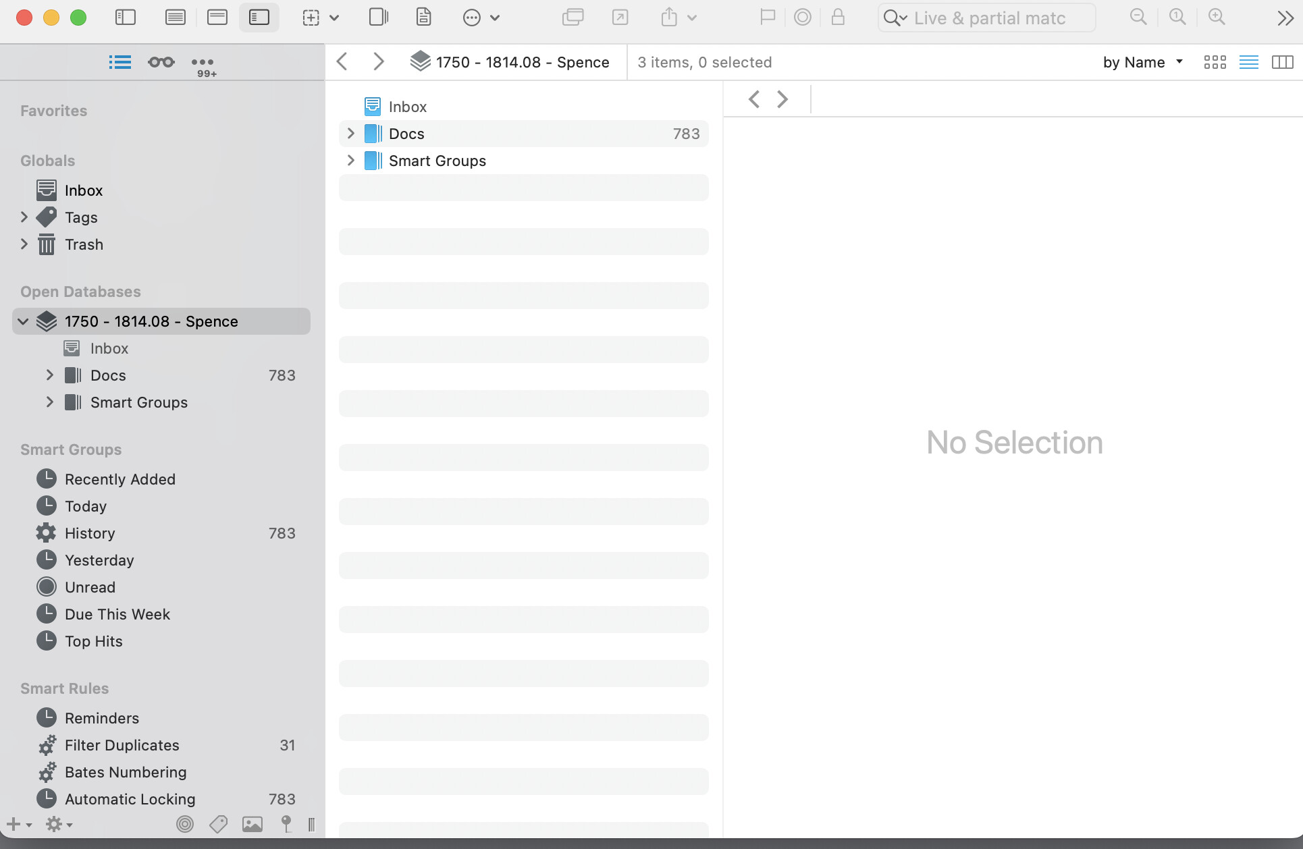Click the geolocation pin icon at sidebar bottom

286,824
